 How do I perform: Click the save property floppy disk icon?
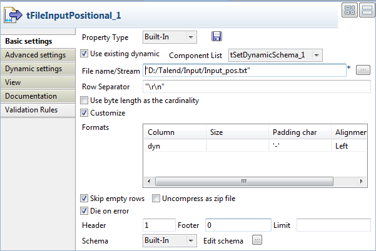[x=216, y=37]
